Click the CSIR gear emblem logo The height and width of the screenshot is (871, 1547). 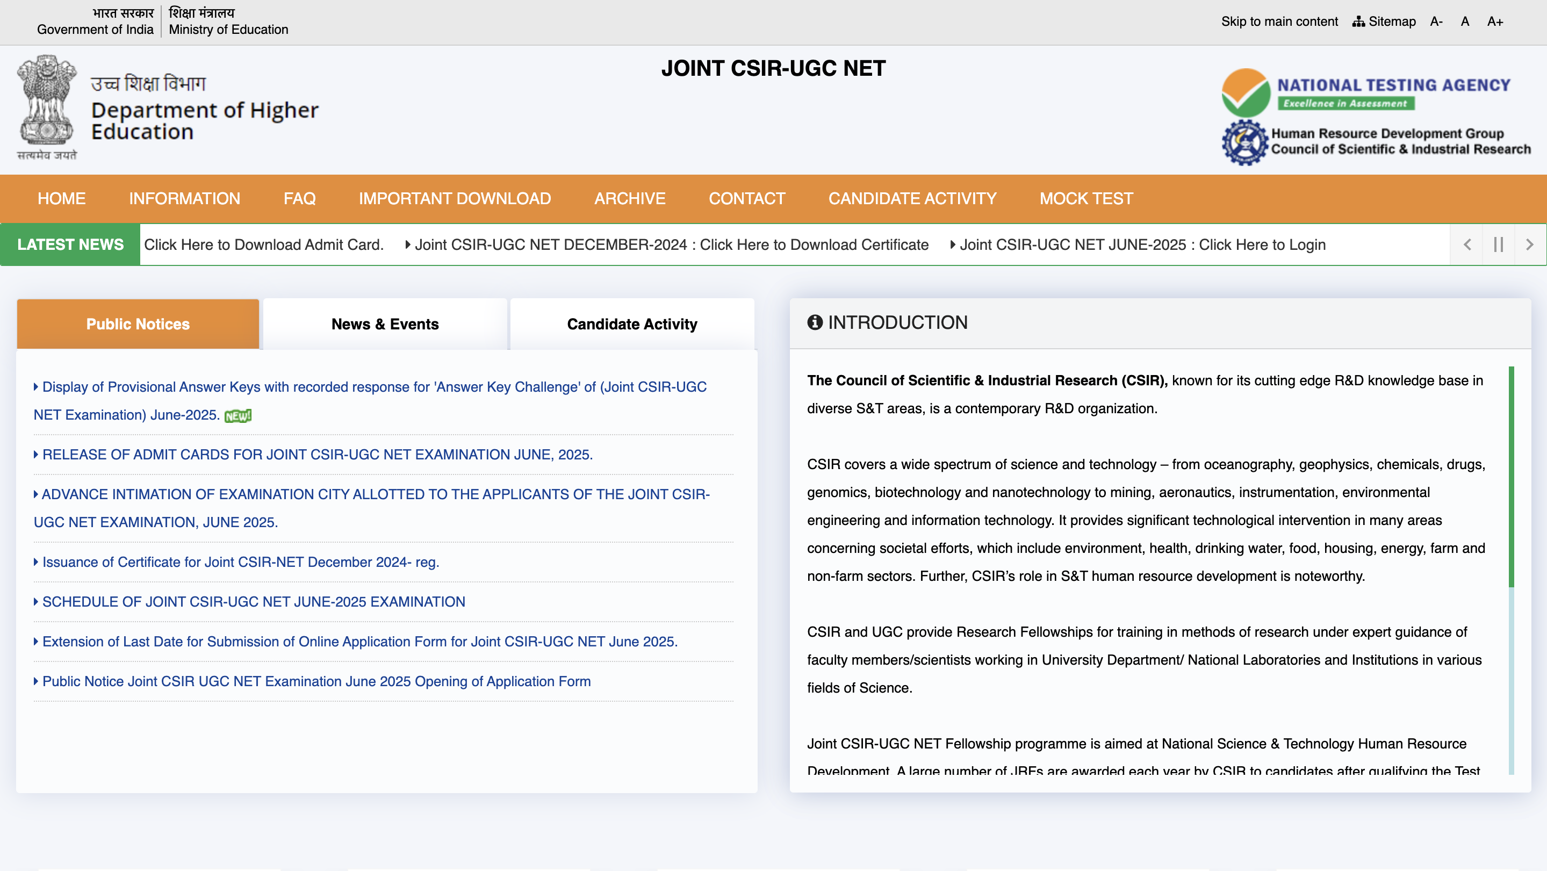coord(1244,142)
